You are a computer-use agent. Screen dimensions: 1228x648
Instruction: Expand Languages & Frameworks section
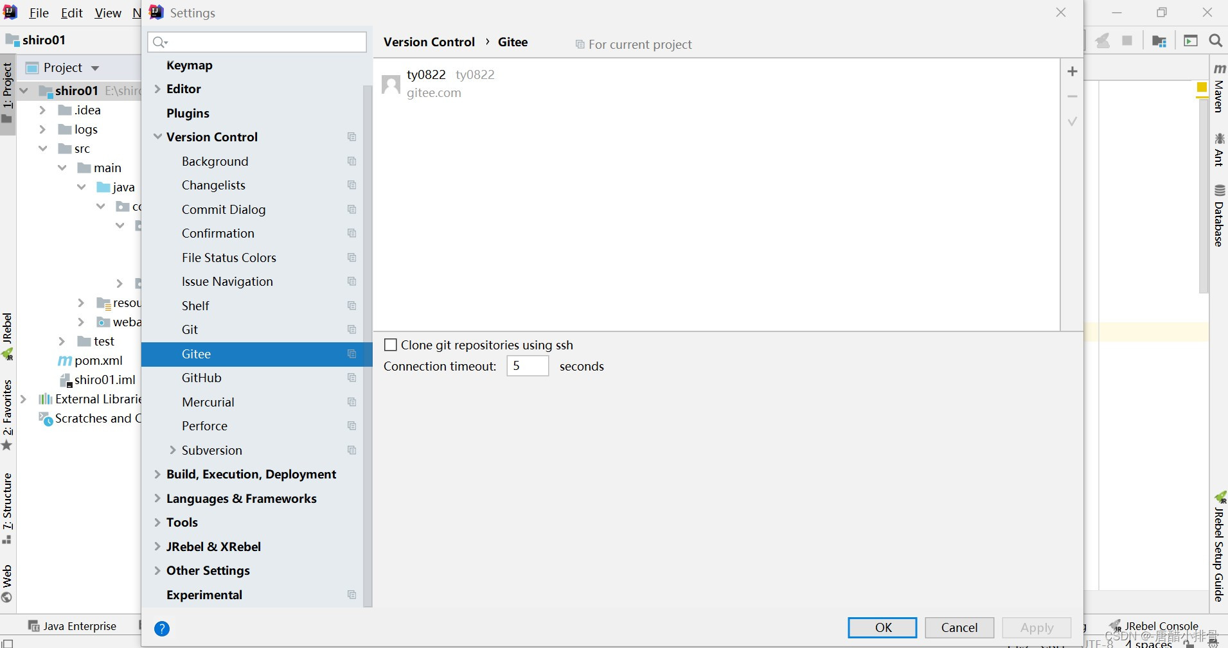[x=157, y=498]
